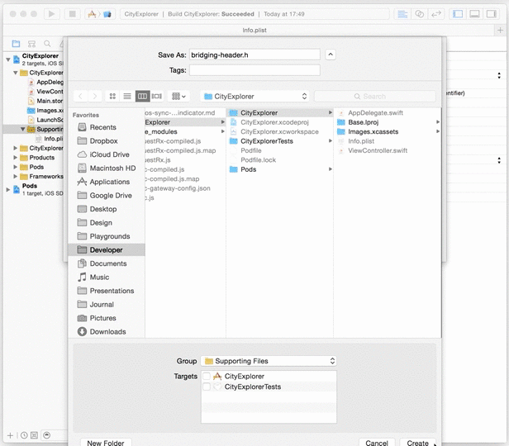This screenshot has height=446, width=509.
Task: Open the item arrangement menu
Action: click(178, 97)
